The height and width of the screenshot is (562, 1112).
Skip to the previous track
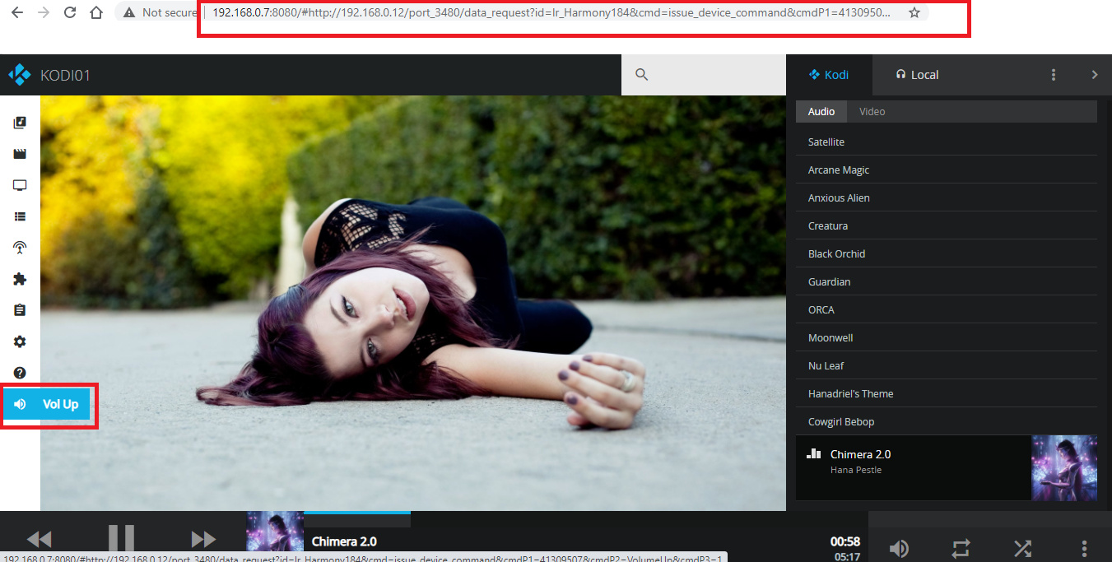(x=39, y=540)
